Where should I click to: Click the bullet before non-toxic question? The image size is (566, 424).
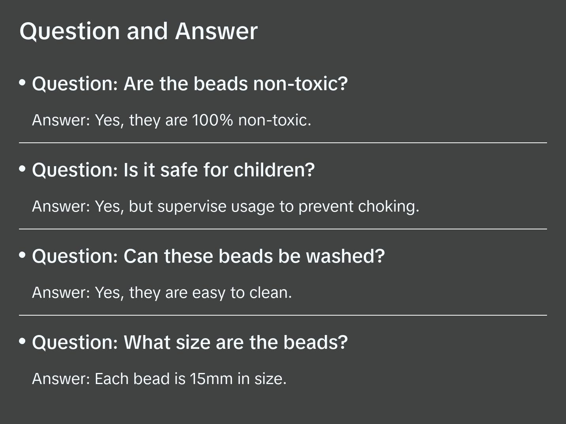23,83
